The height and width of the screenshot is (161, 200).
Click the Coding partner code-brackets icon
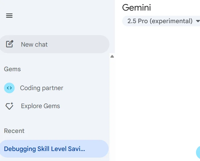(9, 88)
